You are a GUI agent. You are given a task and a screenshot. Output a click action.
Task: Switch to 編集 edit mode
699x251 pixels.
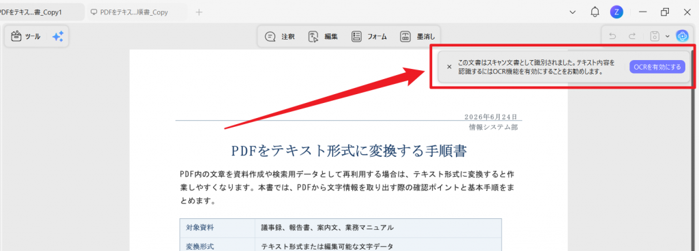click(x=323, y=37)
